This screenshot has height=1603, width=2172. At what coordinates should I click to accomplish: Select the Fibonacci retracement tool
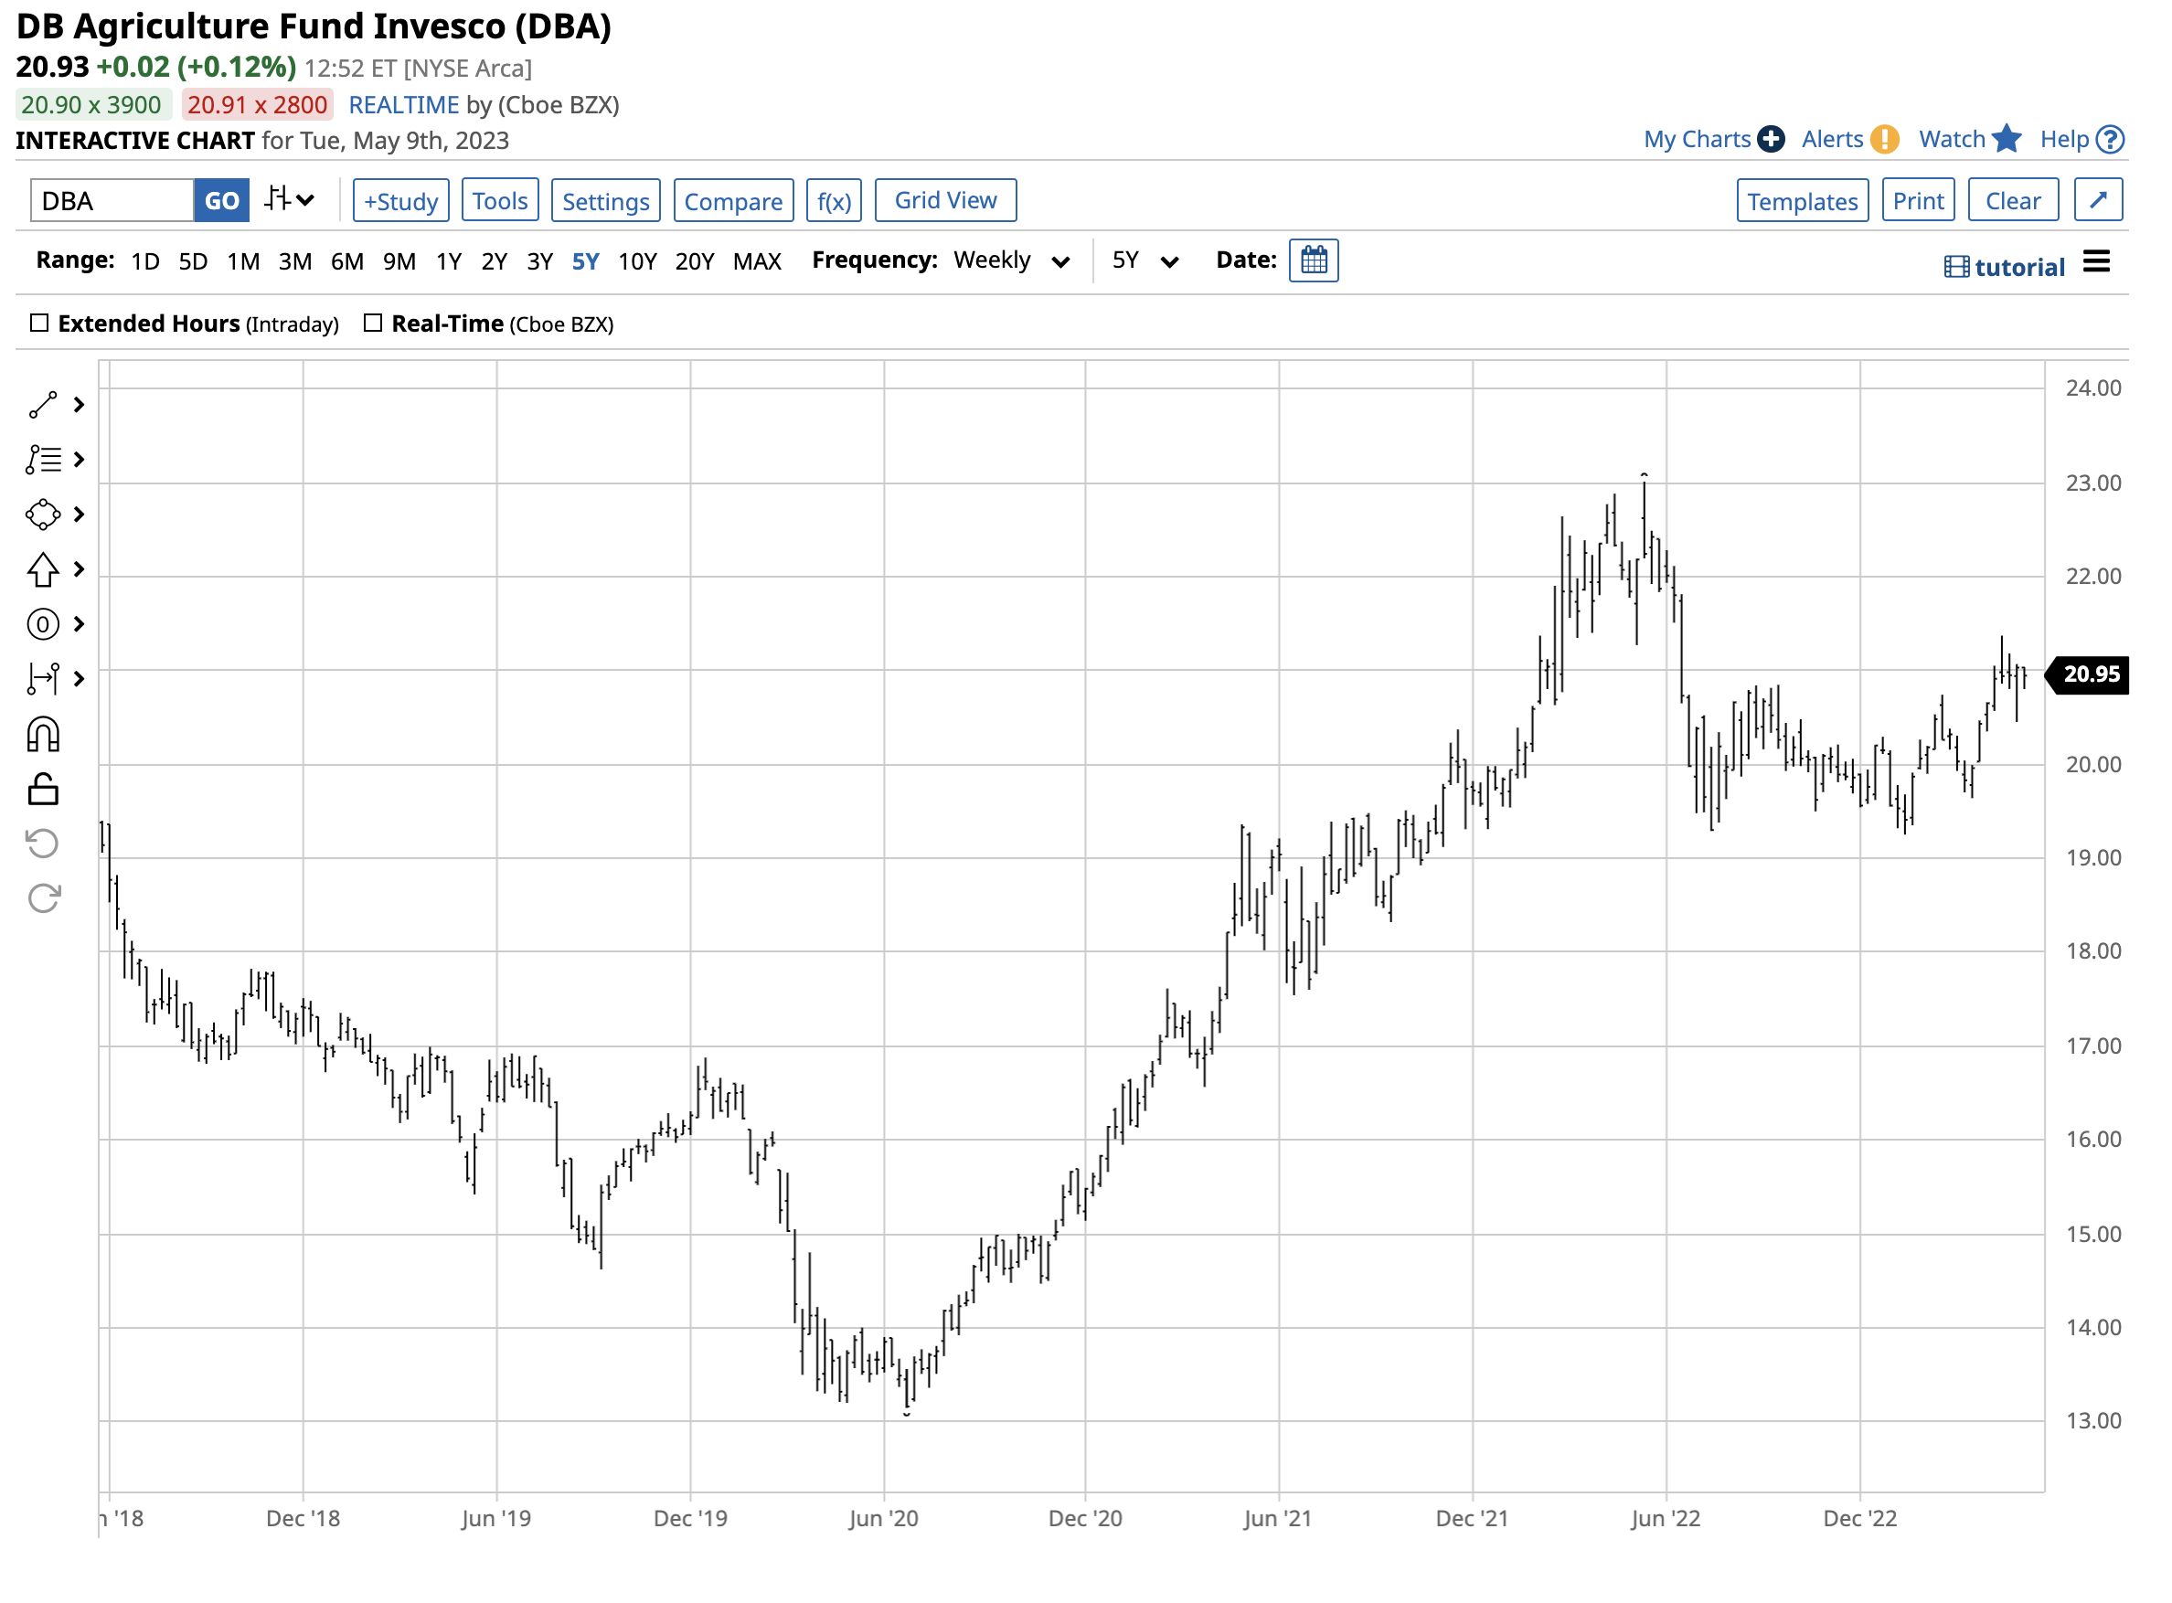point(43,461)
